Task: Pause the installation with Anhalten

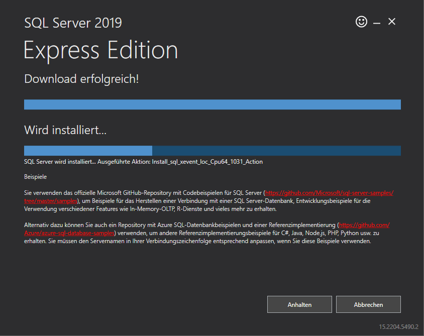Action: 299,304
